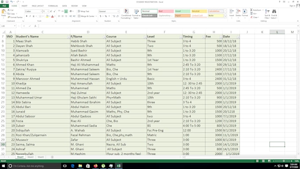Switch to the DATA tab
The height and width of the screenshot is (169, 300).
pos(64,6)
